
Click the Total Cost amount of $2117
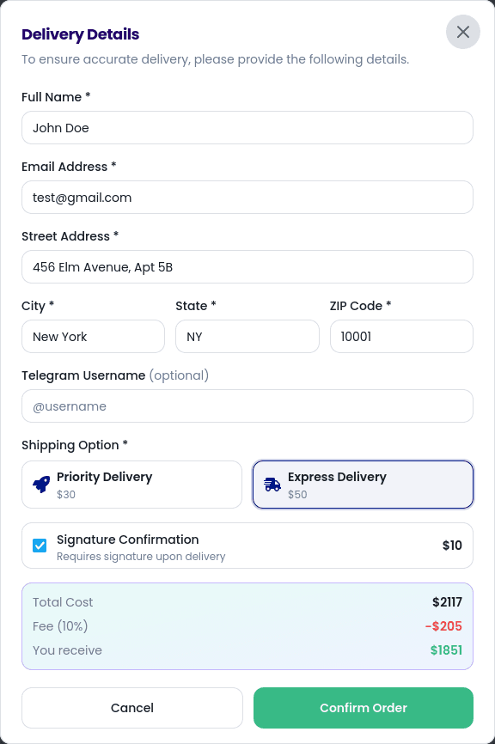coord(447,602)
